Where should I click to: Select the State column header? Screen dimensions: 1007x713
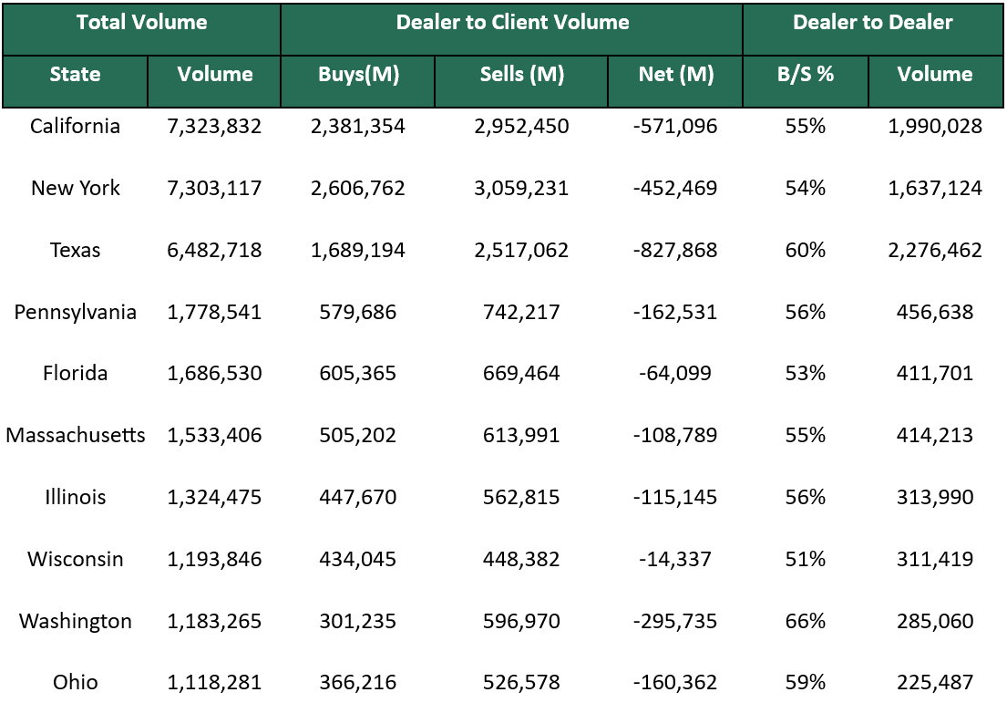(75, 76)
